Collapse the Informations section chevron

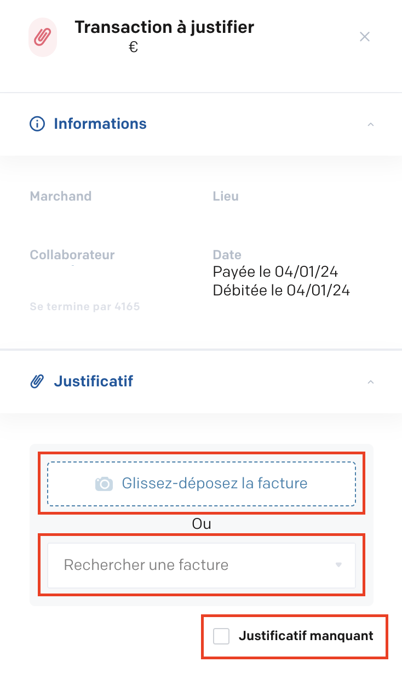tap(371, 124)
